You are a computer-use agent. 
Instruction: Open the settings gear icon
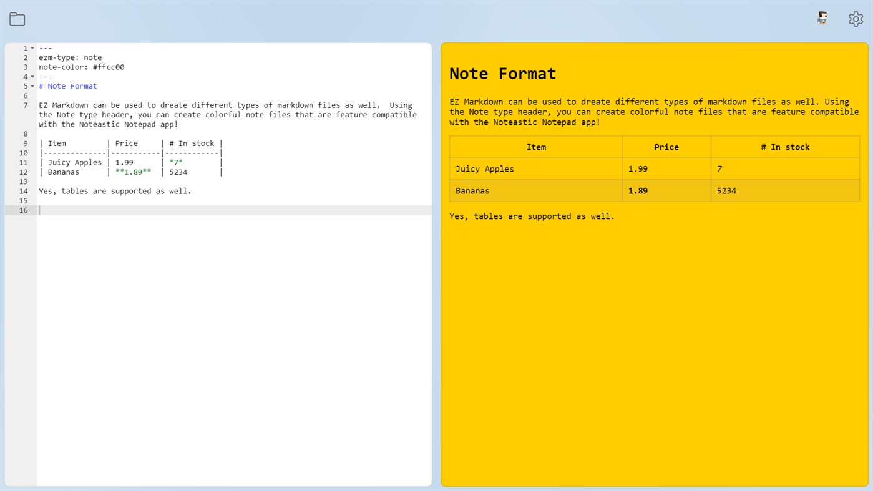(856, 19)
